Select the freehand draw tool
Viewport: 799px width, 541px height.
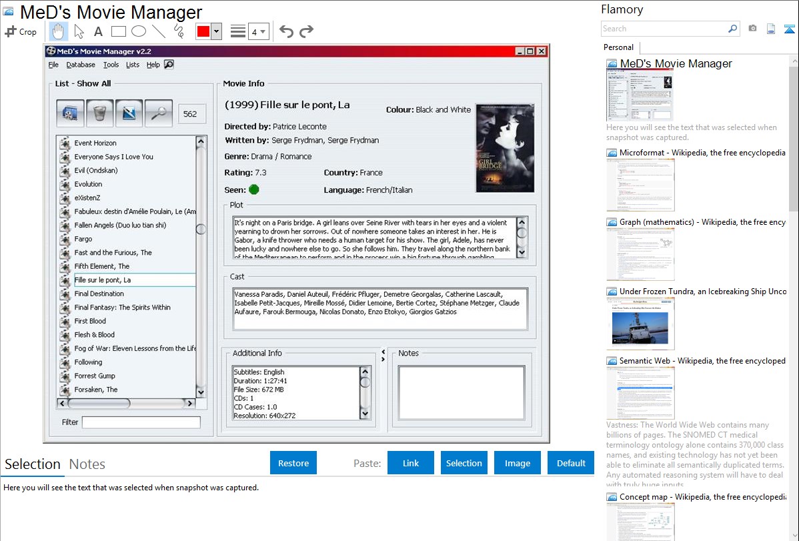[179, 31]
